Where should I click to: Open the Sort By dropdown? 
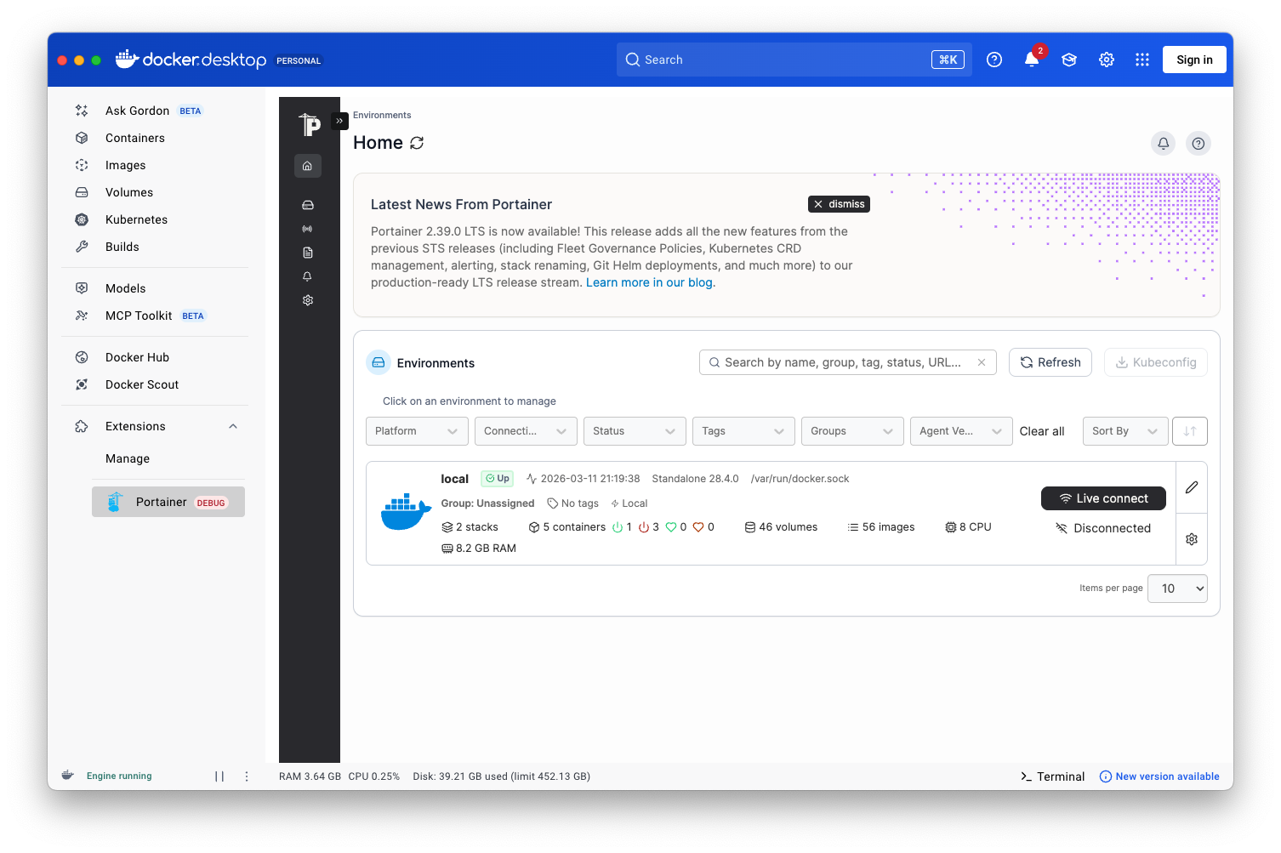tap(1125, 431)
